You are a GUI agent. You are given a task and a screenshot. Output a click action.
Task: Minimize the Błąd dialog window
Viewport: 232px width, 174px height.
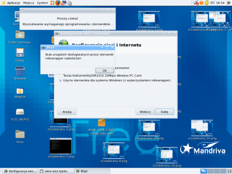[x=102, y=47]
